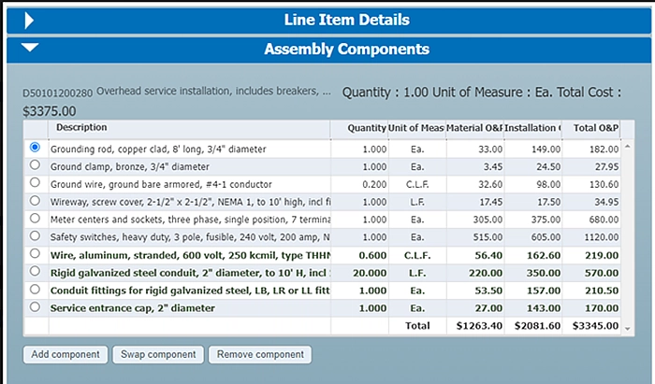Viewport: 655px width, 384px height.
Task: Click the installation value 375.00 for meter centers
Action: click(x=546, y=220)
